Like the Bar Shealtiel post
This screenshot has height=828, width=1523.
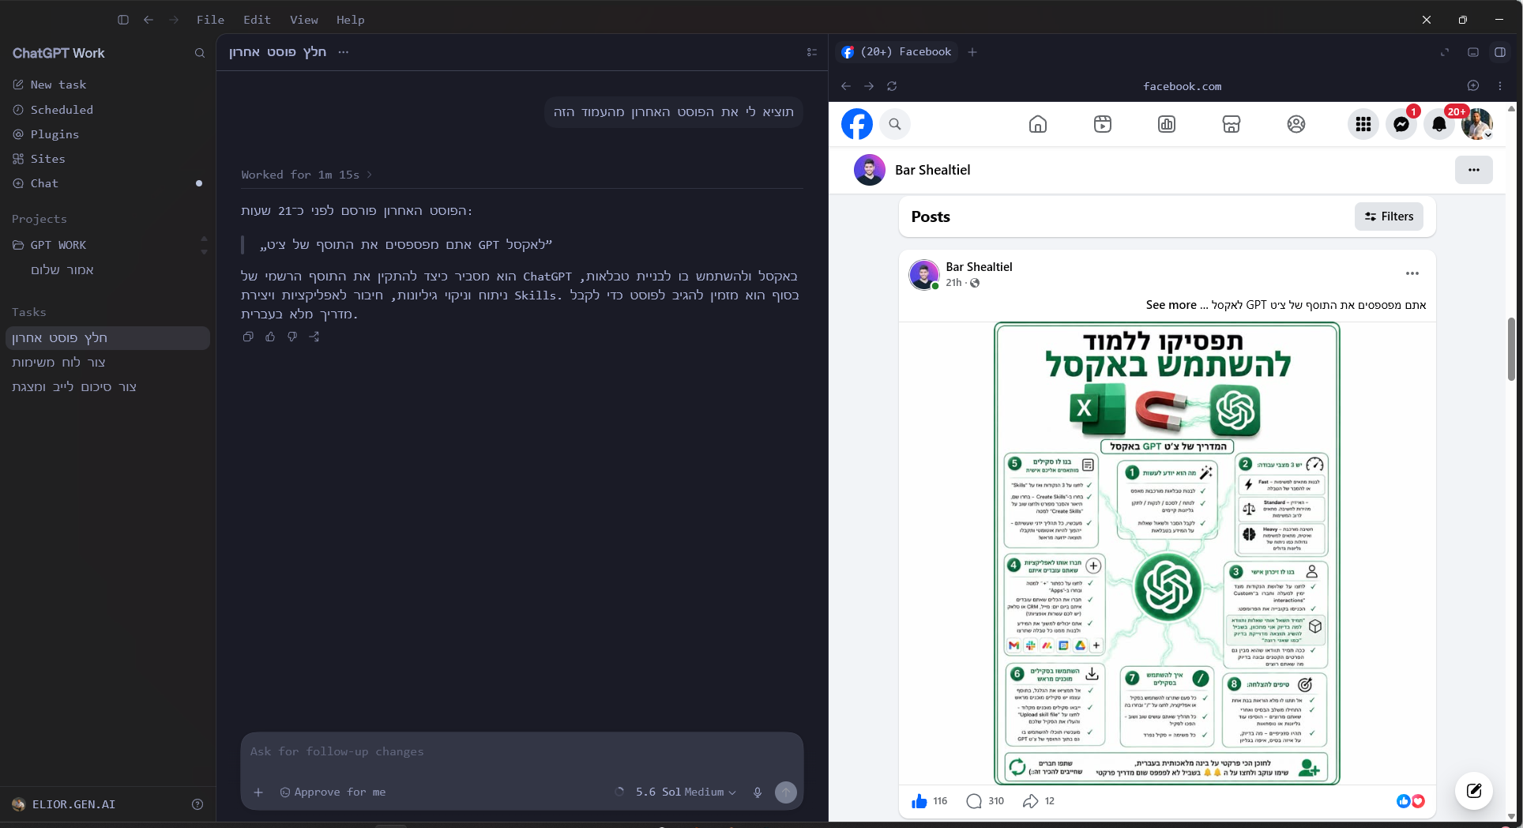click(x=919, y=801)
